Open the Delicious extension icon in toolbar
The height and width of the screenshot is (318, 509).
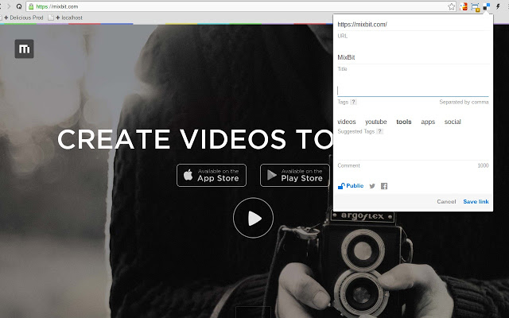pyautogui.click(x=486, y=6)
